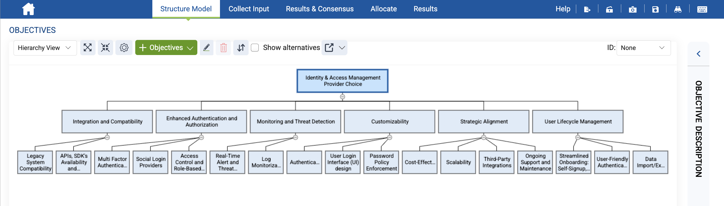Select the User-Friendly Authentica... node
Viewport: 724px width, 206px height.
[x=612, y=162]
